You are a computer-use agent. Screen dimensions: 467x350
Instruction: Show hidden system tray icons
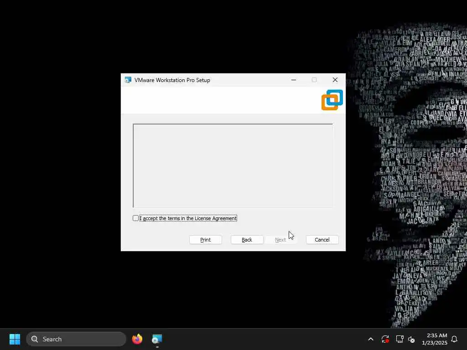[x=371, y=339]
